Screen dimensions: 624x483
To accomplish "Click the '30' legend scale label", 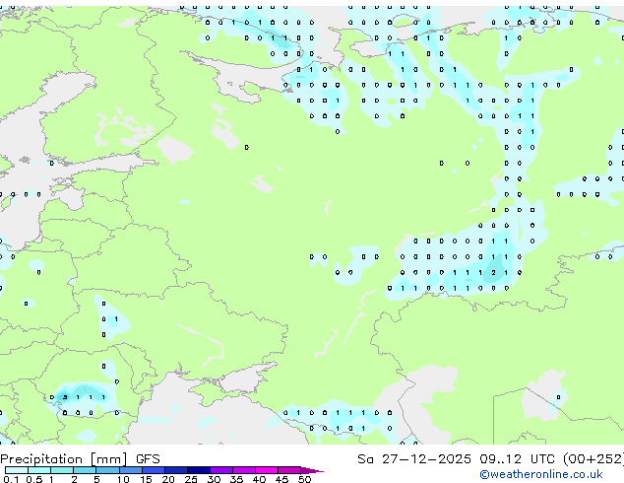I will (x=214, y=479).
